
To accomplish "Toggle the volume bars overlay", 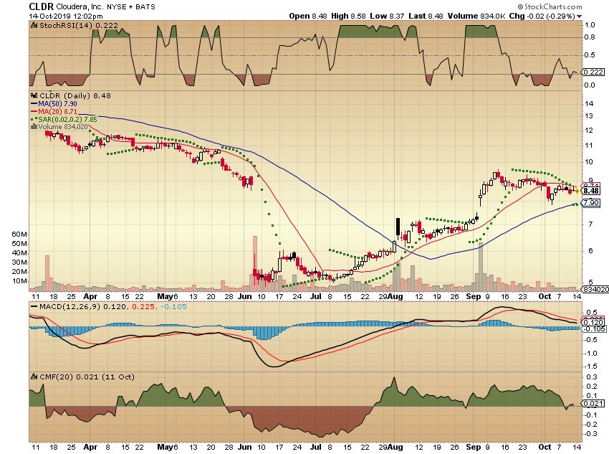I will 64,127.
